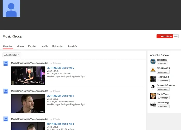The image size is (181, 130).
Task: Click the 400 subscriber count
Action: [x=176, y=36]
